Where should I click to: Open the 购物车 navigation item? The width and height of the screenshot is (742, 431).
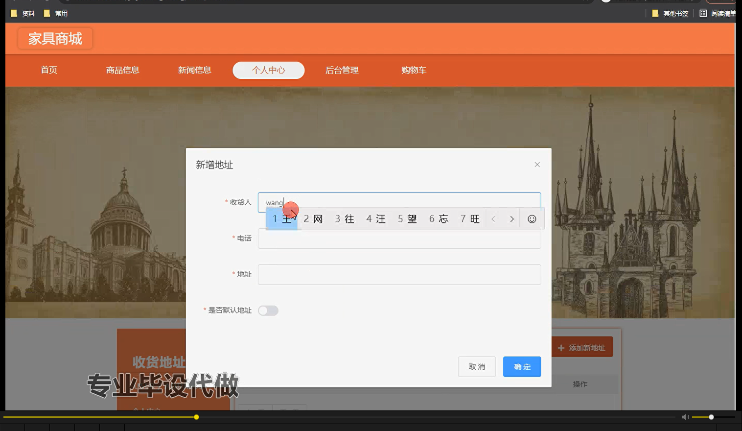pyautogui.click(x=414, y=70)
